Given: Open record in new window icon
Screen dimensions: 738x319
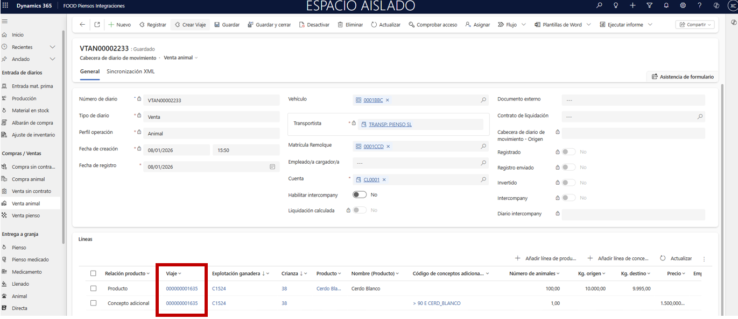Looking at the screenshot, I should point(97,25).
